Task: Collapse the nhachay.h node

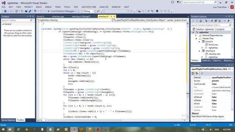Action: (x=199, y=51)
